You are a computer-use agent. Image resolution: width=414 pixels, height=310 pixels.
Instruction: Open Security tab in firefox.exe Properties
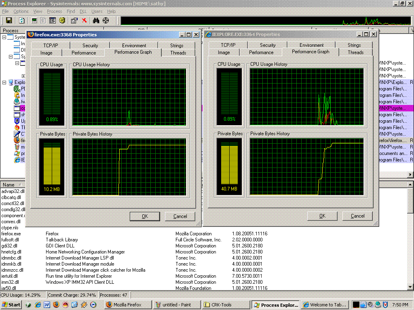pyautogui.click(x=90, y=45)
